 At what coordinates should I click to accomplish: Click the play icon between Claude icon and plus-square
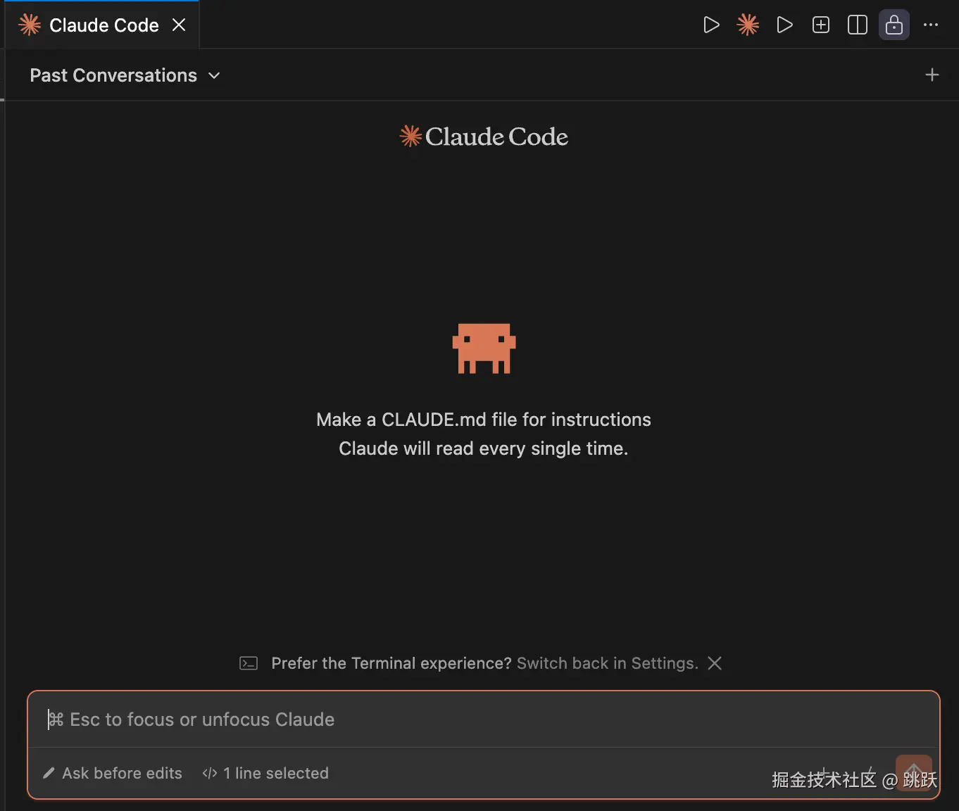click(784, 25)
